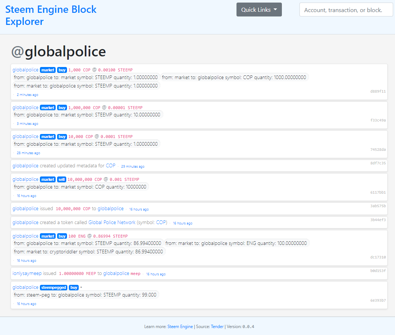Click the '2 minutes ago' timestamp

pos(27,95)
